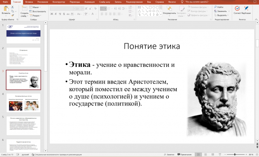Switch to the Вставка ribbon tab

pos(28,2)
